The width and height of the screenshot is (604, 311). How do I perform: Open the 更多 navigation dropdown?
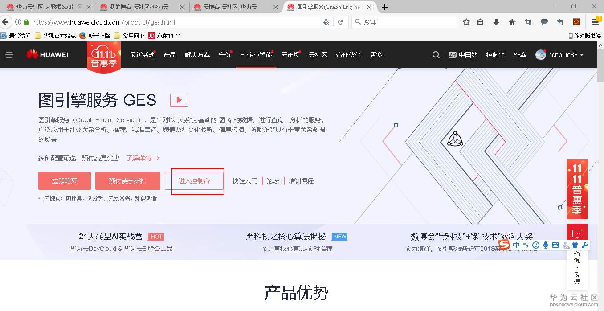375,55
